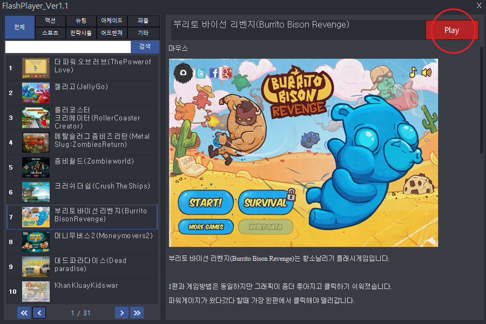Click the Twitter icon in game preview
This screenshot has width=486, height=324.
(x=200, y=73)
